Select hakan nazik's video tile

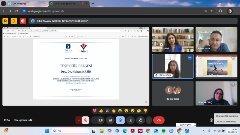(216, 39)
